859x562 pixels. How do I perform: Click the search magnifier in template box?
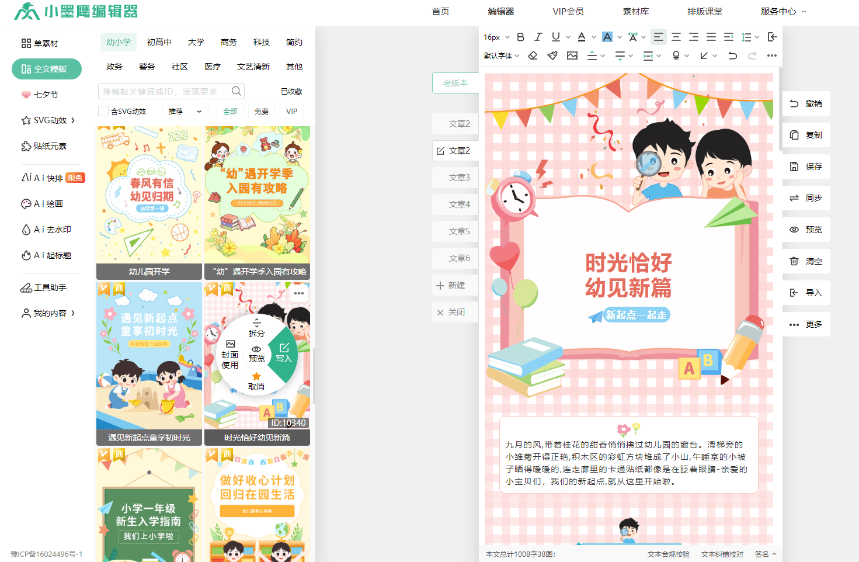click(x=236, y=91)
